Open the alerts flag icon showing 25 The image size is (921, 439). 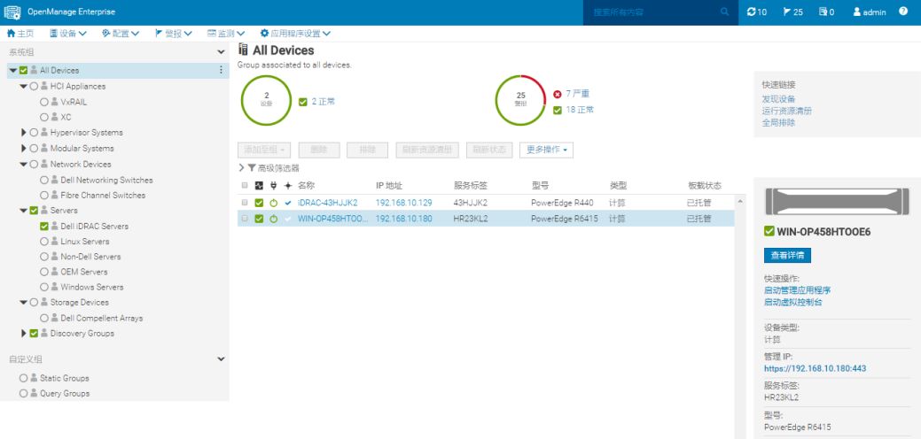tap(787, 12)
